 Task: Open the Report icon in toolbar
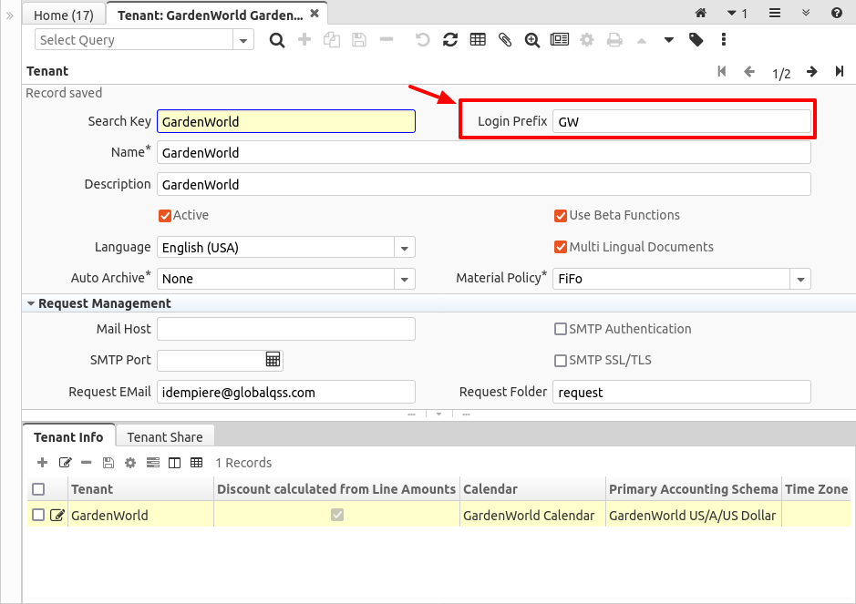point(559,40)
